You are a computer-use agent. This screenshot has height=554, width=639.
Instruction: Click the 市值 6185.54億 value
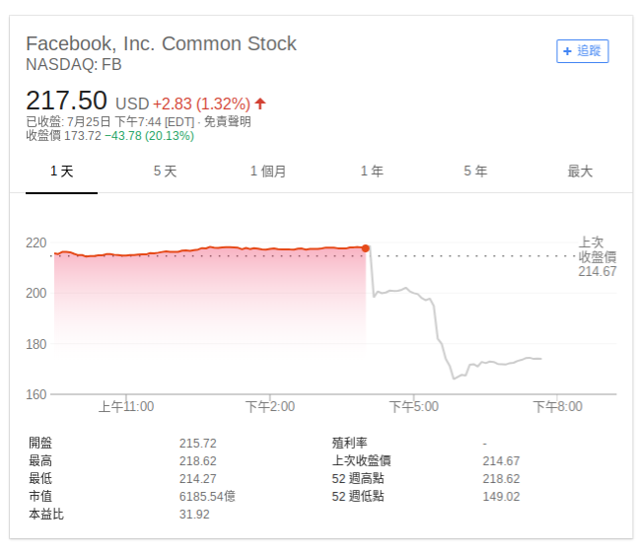(x=207, y=497)
